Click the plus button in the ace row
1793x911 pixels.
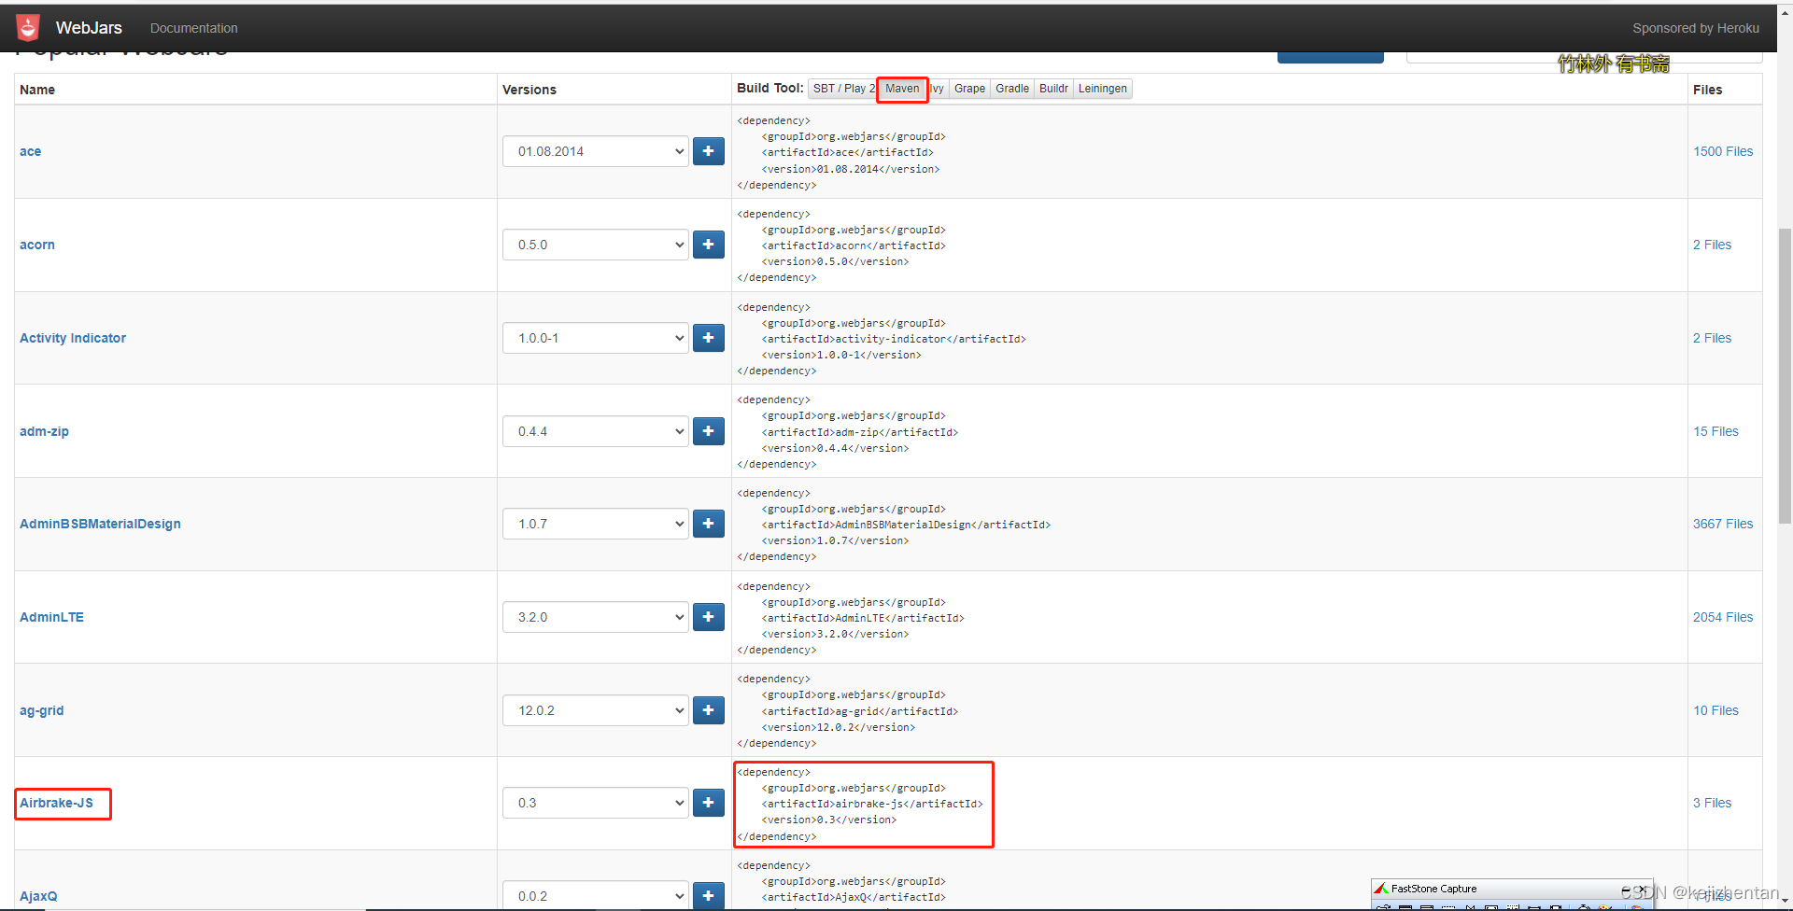tap(709, 151)
